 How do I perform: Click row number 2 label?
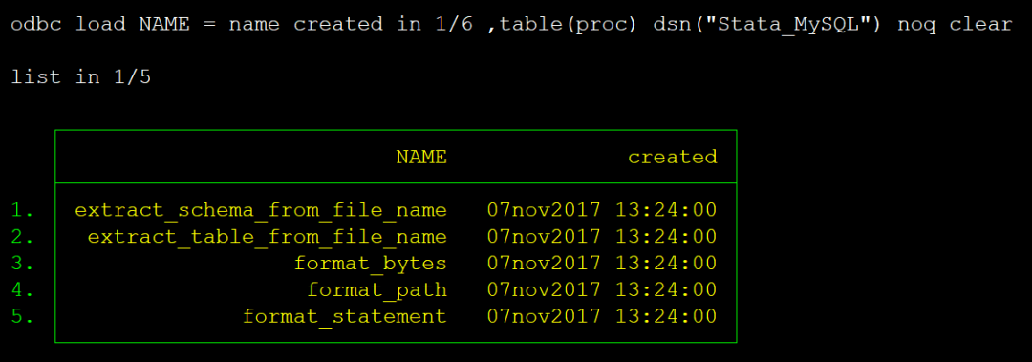coord(22,237)
